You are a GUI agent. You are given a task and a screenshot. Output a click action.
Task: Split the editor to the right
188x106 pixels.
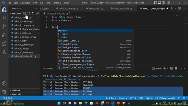tap(179, 9)
